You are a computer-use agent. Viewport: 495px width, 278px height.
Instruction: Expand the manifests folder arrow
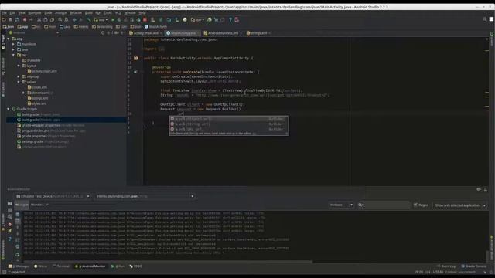(13, 44)
